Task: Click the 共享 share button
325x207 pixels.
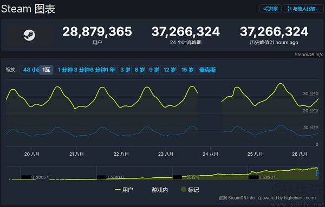Action: coord(270,9)
